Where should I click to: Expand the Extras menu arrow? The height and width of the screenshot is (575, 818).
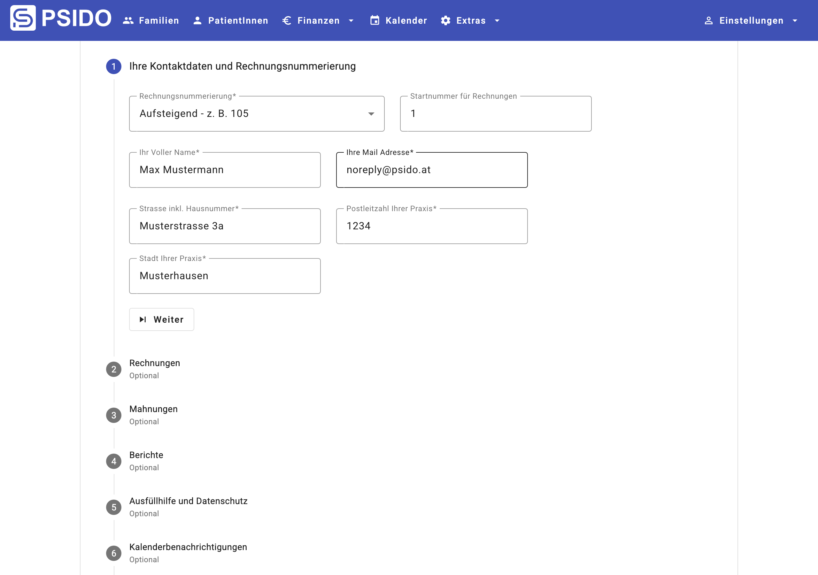(497, 21)
